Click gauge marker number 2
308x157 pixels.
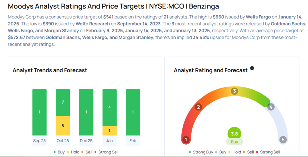[x=198, y=107]
